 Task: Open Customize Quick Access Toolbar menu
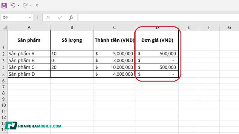pyautogui.click(x=37, y=6)
